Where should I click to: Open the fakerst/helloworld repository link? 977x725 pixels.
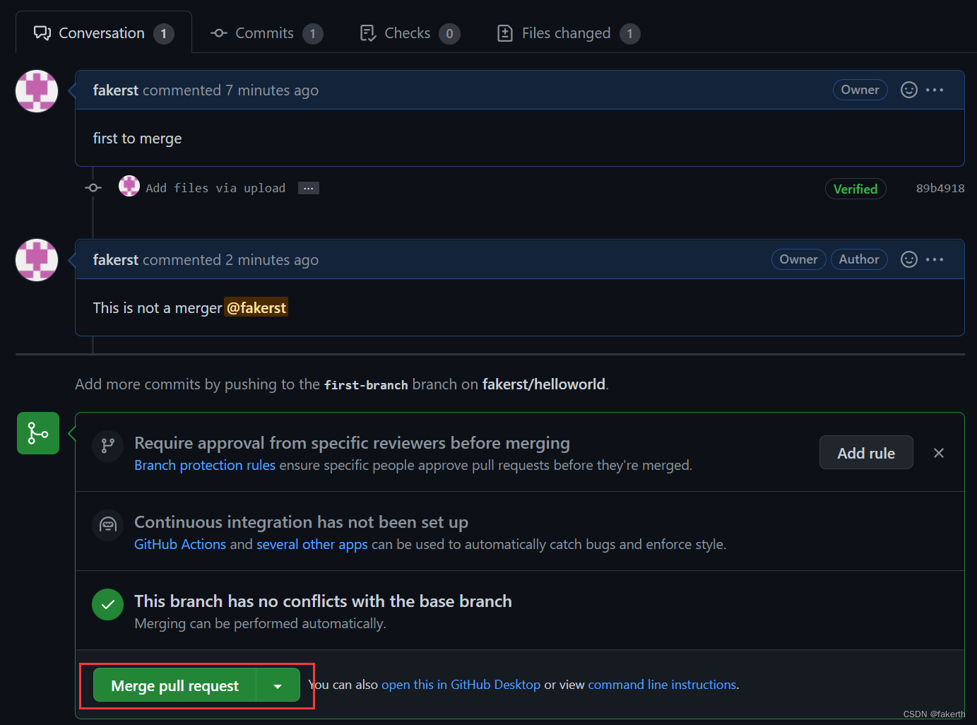544,384
